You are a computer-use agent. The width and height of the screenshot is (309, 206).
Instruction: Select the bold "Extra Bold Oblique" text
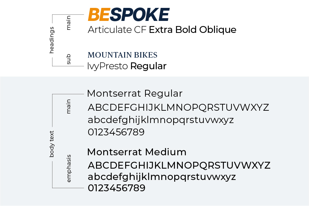[x=192, y=30]
